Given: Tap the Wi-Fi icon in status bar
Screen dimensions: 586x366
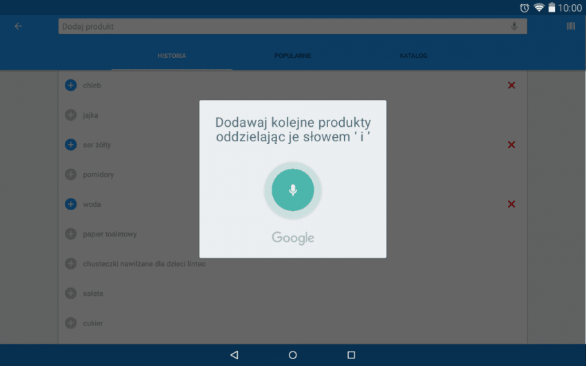Looking at the screenshot, I should [x=538, y=8].
